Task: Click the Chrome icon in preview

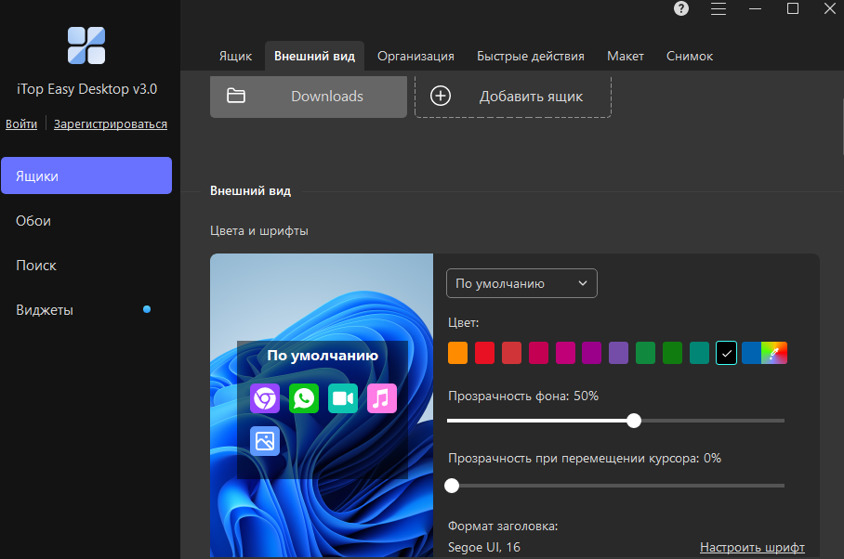Action: click(x=265, y=398)
